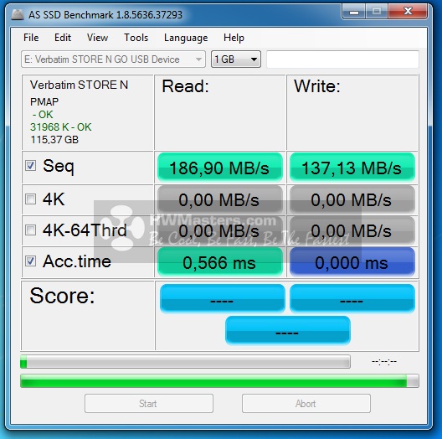This screenshot has width=442, height=439.
Task: Click the write Score box
Action: (352, 298)
